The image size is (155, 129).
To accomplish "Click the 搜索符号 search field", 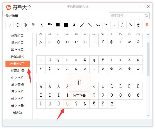I will (x=129, y=16).
